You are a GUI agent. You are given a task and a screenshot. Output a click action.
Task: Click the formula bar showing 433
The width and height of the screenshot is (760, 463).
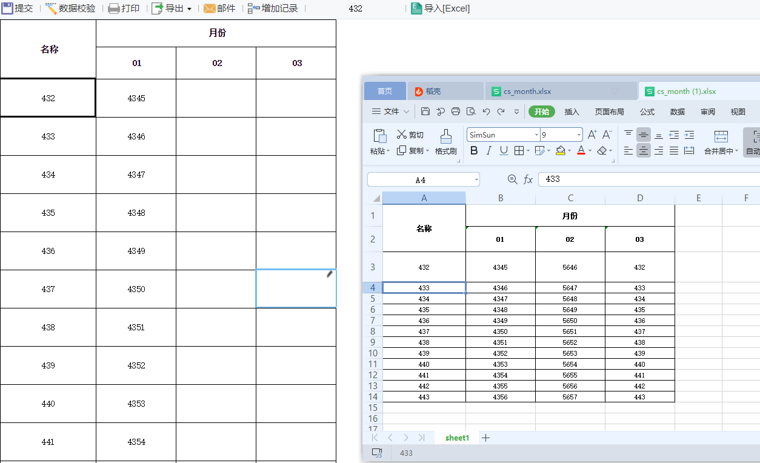[x=648, y=179]
